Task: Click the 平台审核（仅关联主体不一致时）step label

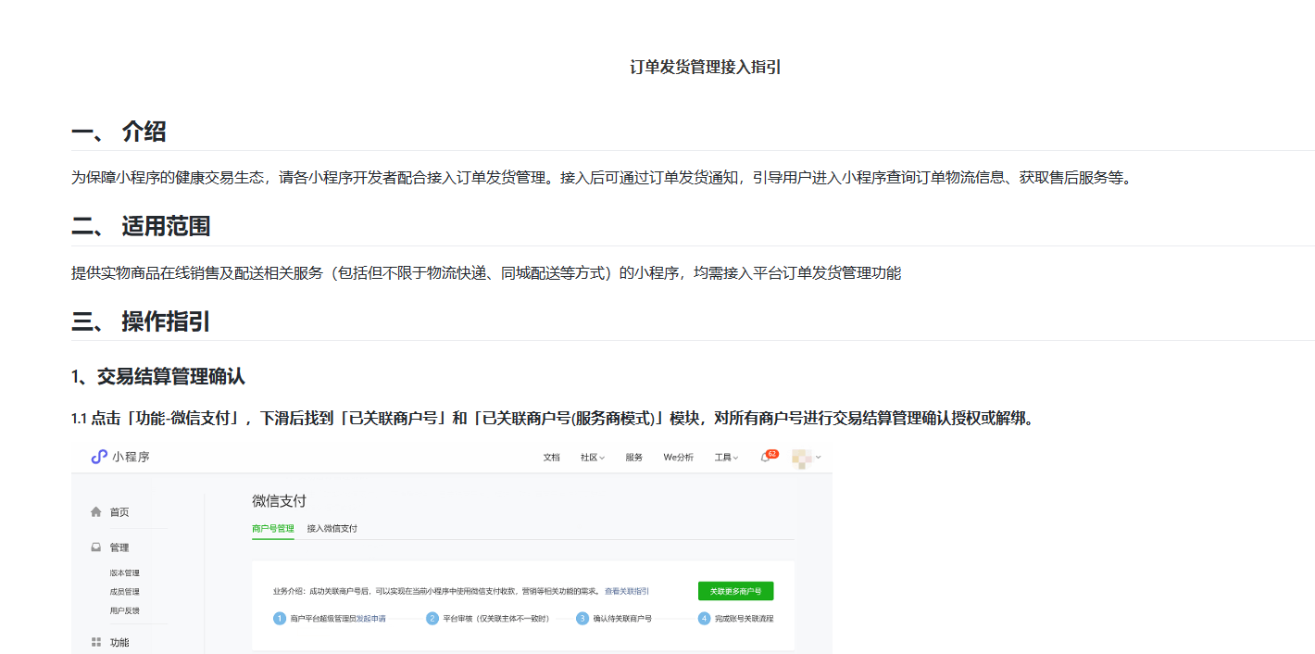Action: click(x=496, y=618)
